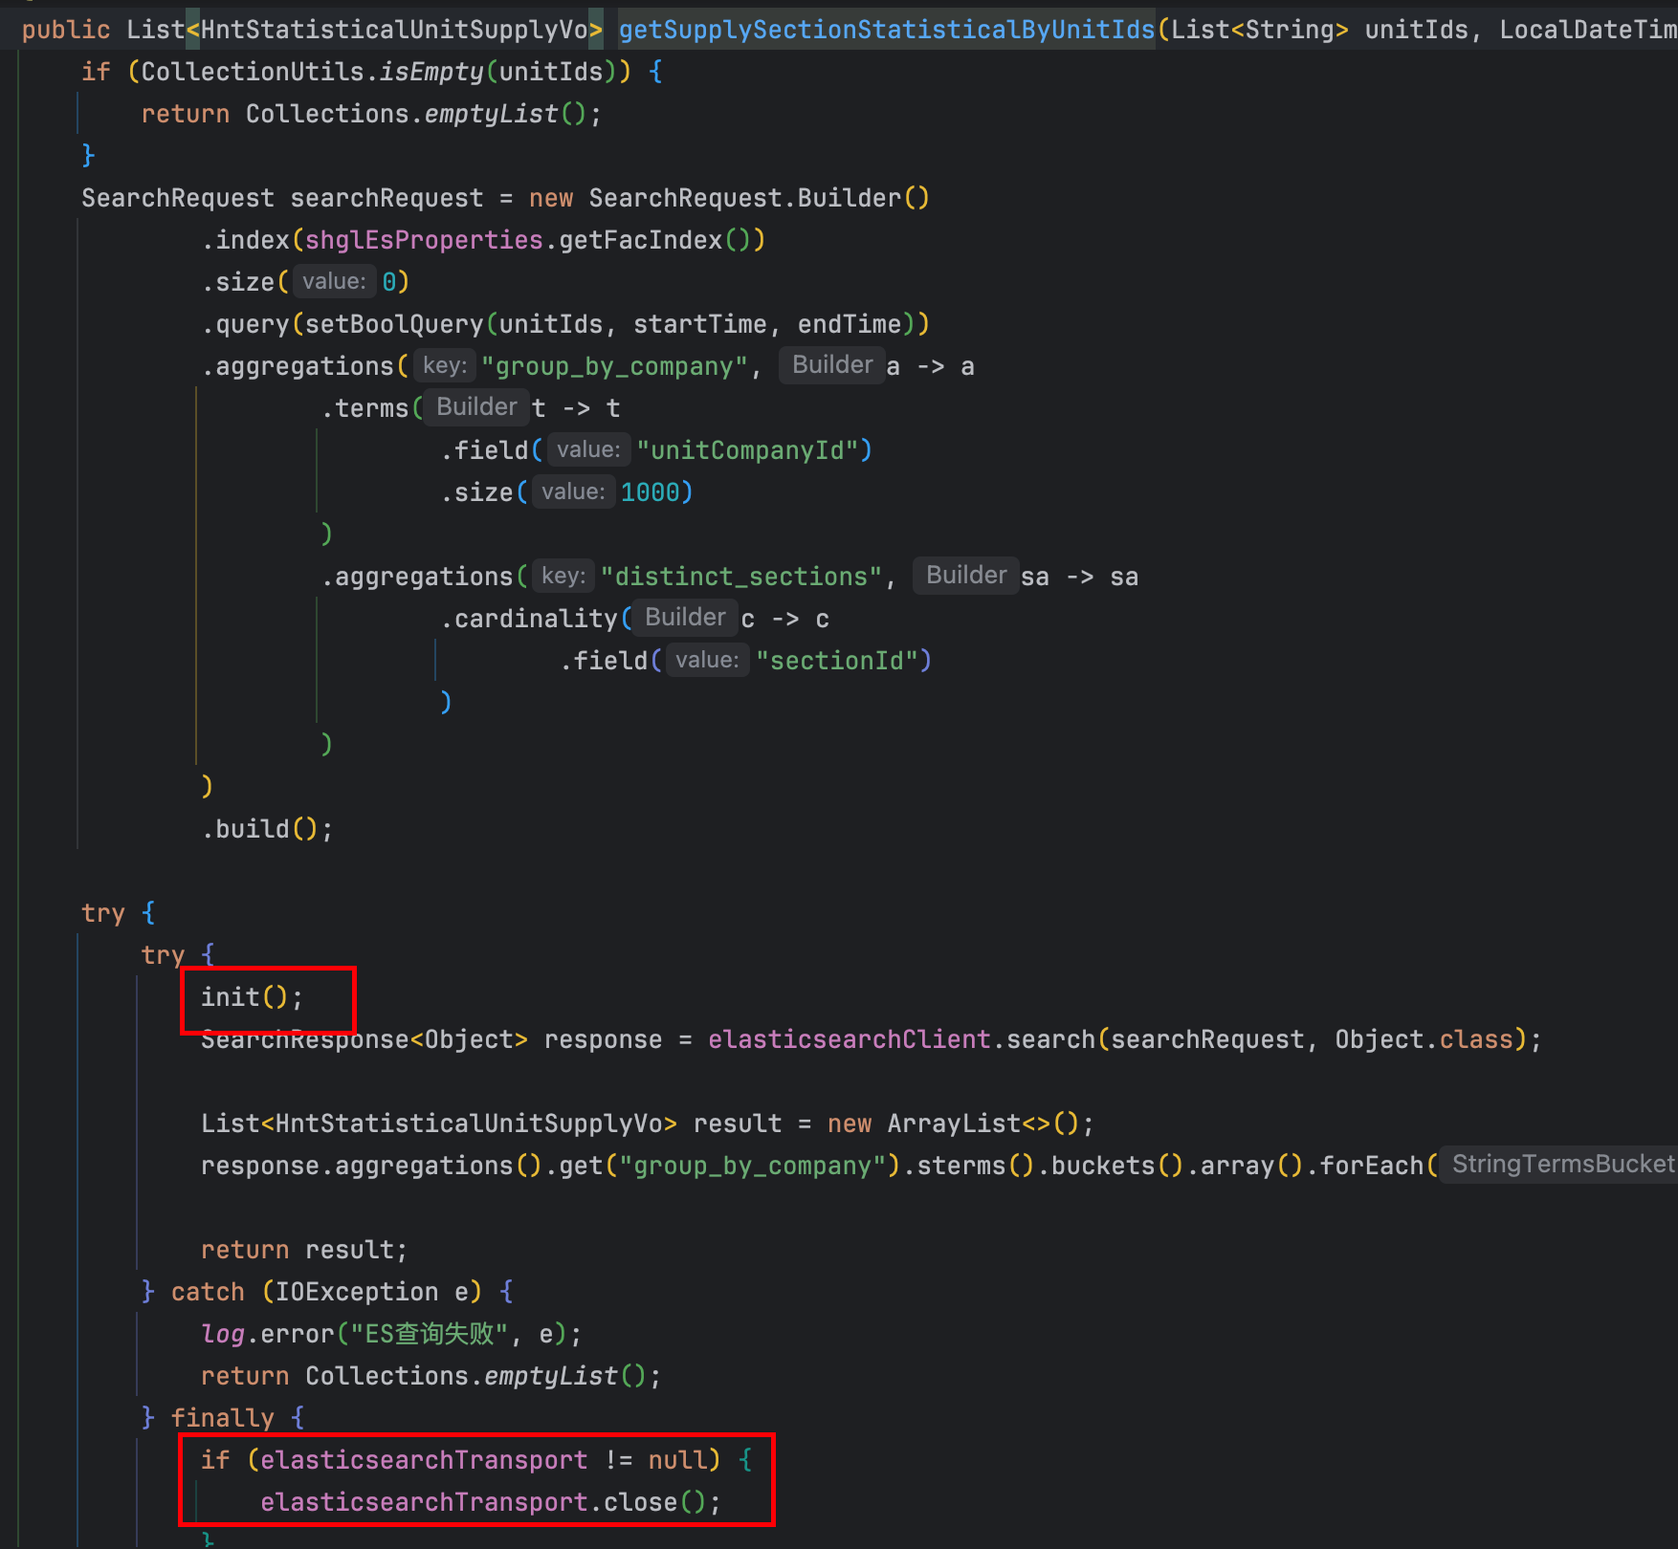1678x1549 pixels.
Task: Click the elasticsearchTransport.close() statement
Action: point(489,1502)
